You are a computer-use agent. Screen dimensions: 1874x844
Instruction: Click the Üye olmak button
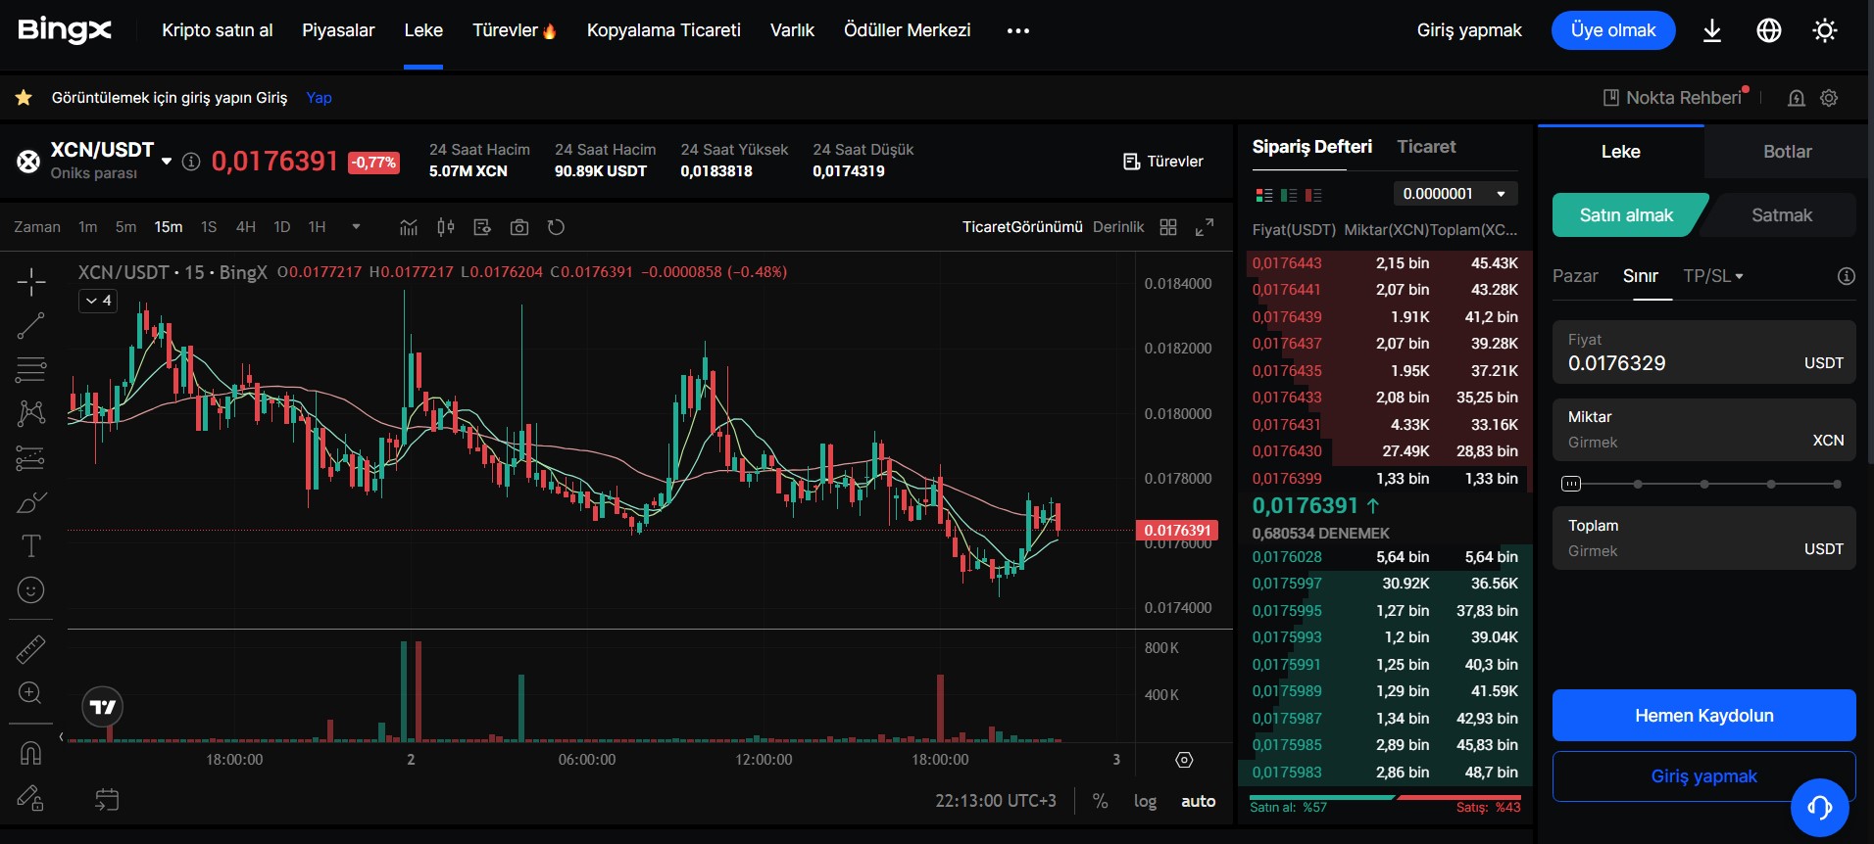click(x=1613, y=30)
